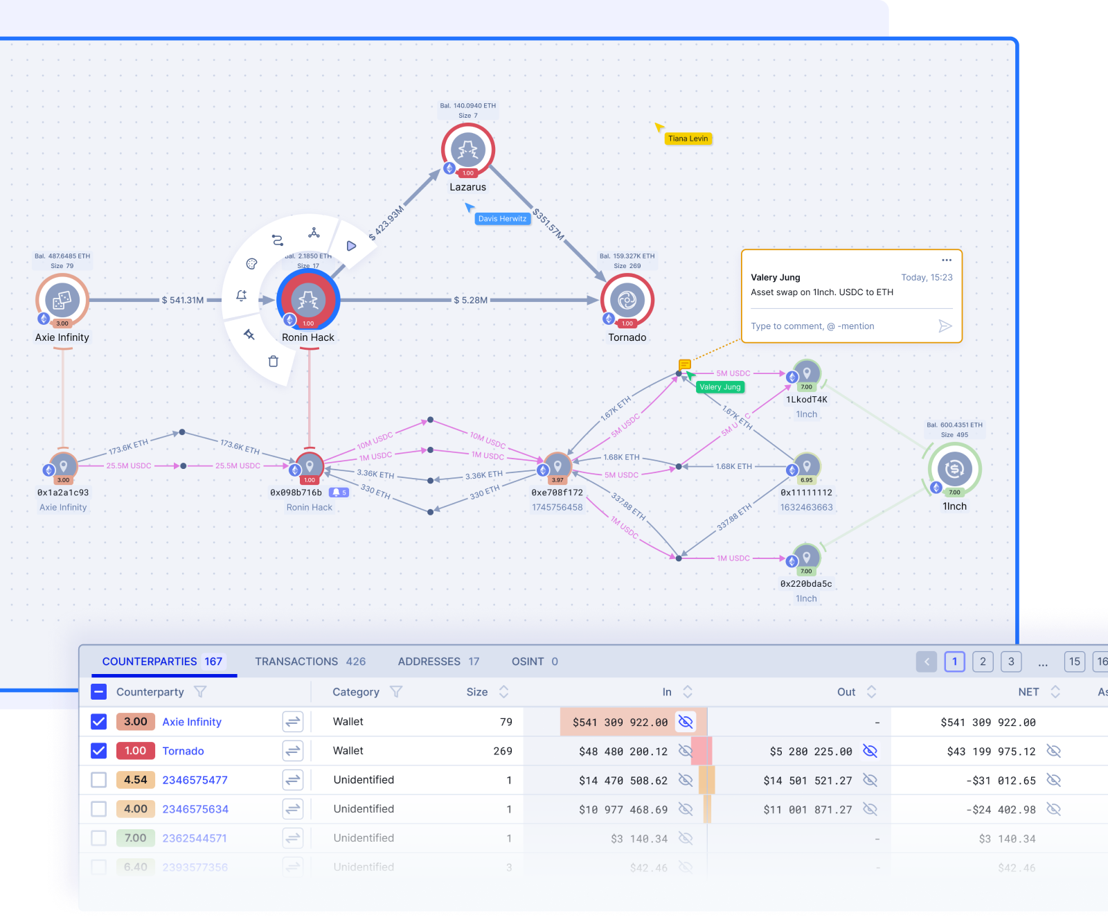This screenshot has height=922, width=1108.
Task: Click the graph cluster icon in radial menu
Action: click(x=314, y=233)
